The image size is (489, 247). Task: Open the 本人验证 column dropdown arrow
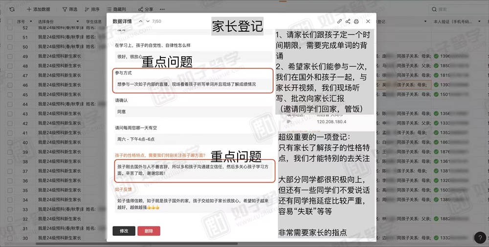(x=479, y=21)
